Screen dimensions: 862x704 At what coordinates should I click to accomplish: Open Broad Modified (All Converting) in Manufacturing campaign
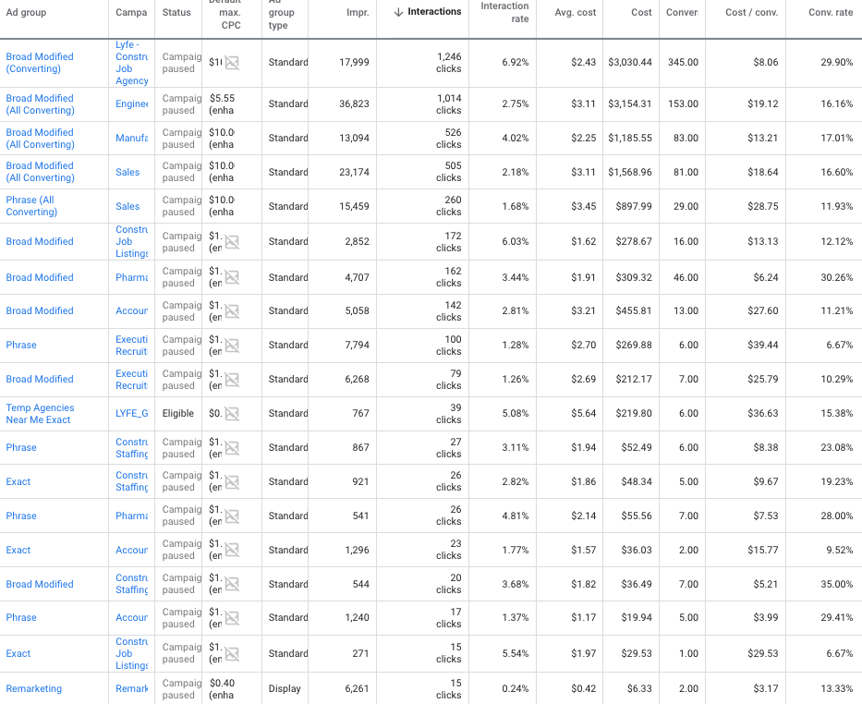pos(40,139)
